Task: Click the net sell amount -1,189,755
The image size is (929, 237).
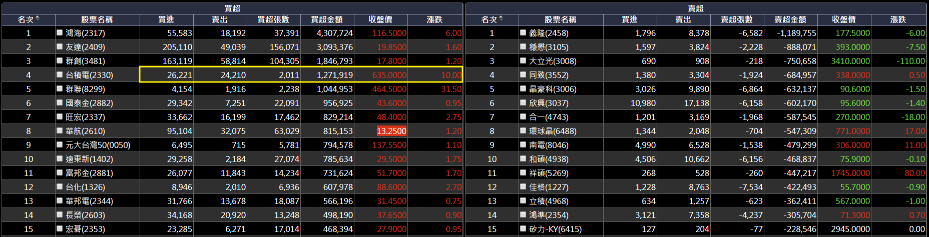Action: (796, 33)
